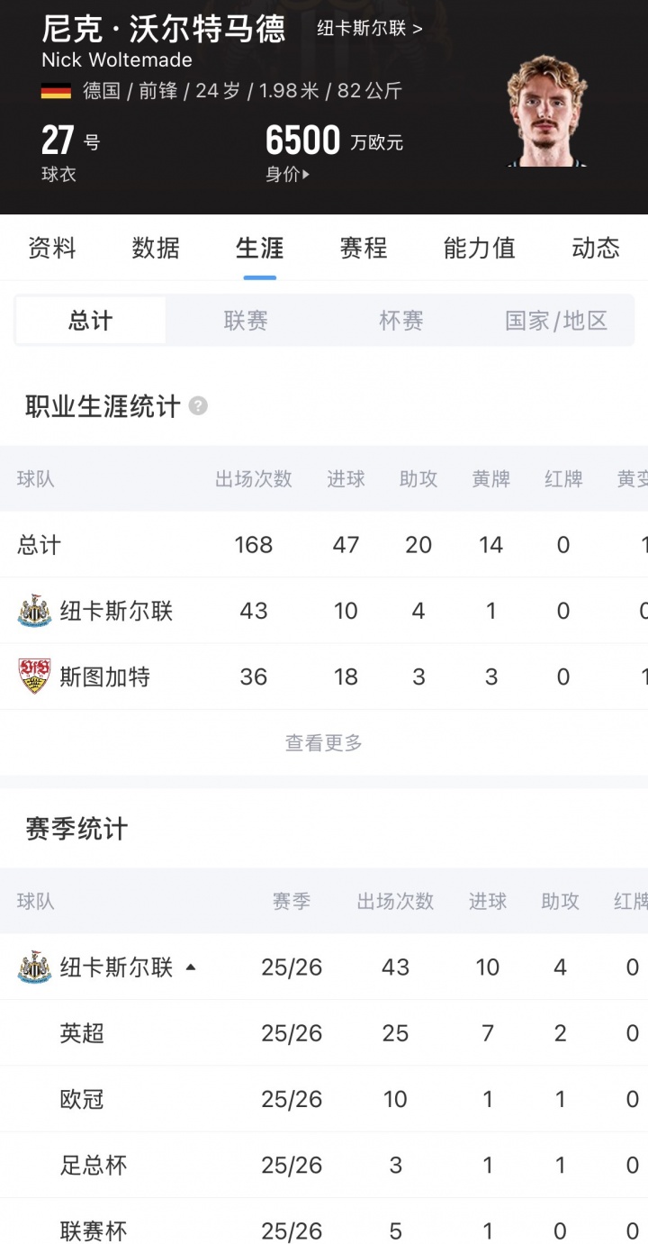Tap the player portrait photo
This screenshot has width=648, height=1244.
pyautogui.click(x=546, y=111)
